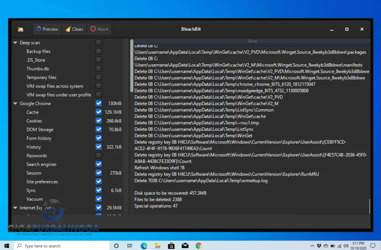Collapse the Google Chrome group
Viewport: 381px width, 250px height.
pos(15,103)
